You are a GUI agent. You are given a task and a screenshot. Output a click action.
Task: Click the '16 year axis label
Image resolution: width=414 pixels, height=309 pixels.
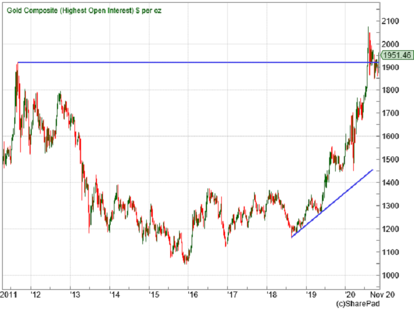[x=193, y=294]
